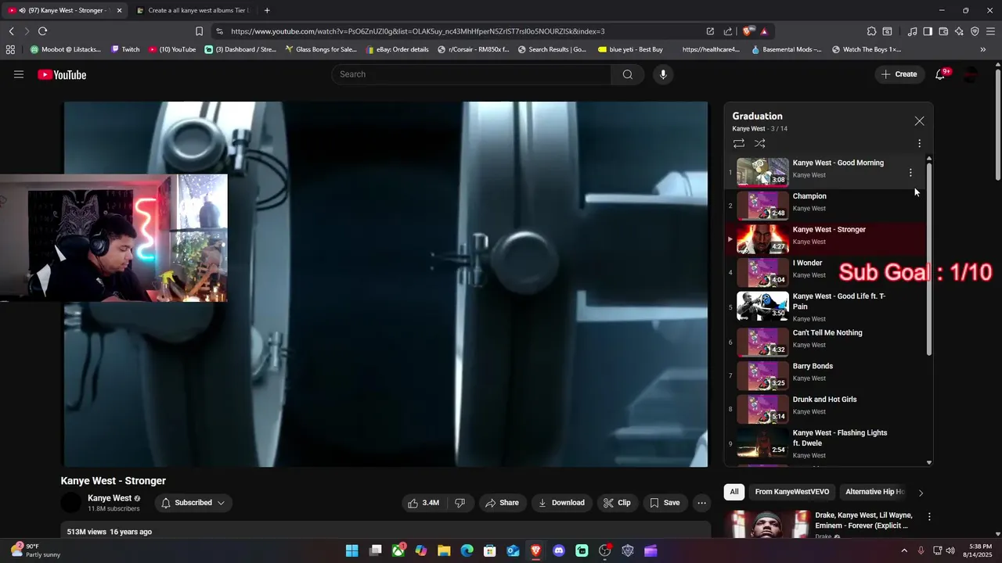Open Brave Rewards triangle icon

764,31
